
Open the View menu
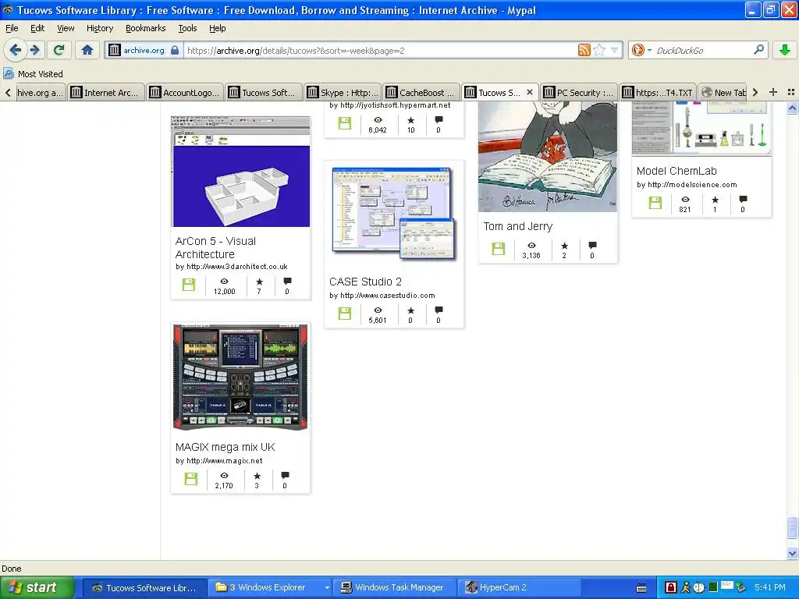(x=66, y=28)
